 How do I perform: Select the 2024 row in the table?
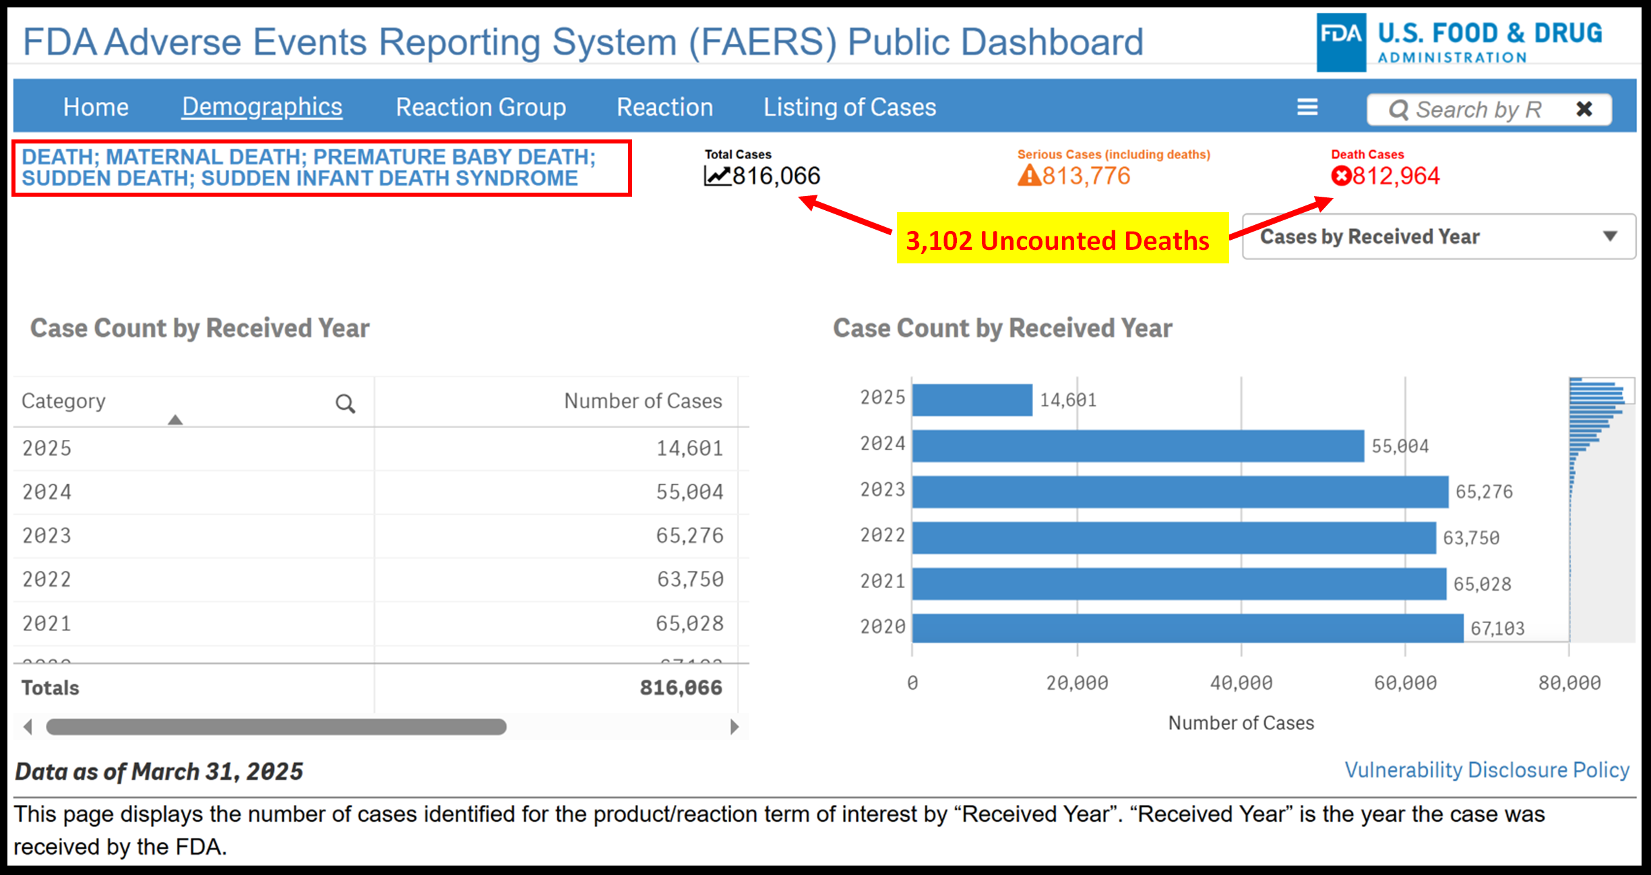click(381, 492)
